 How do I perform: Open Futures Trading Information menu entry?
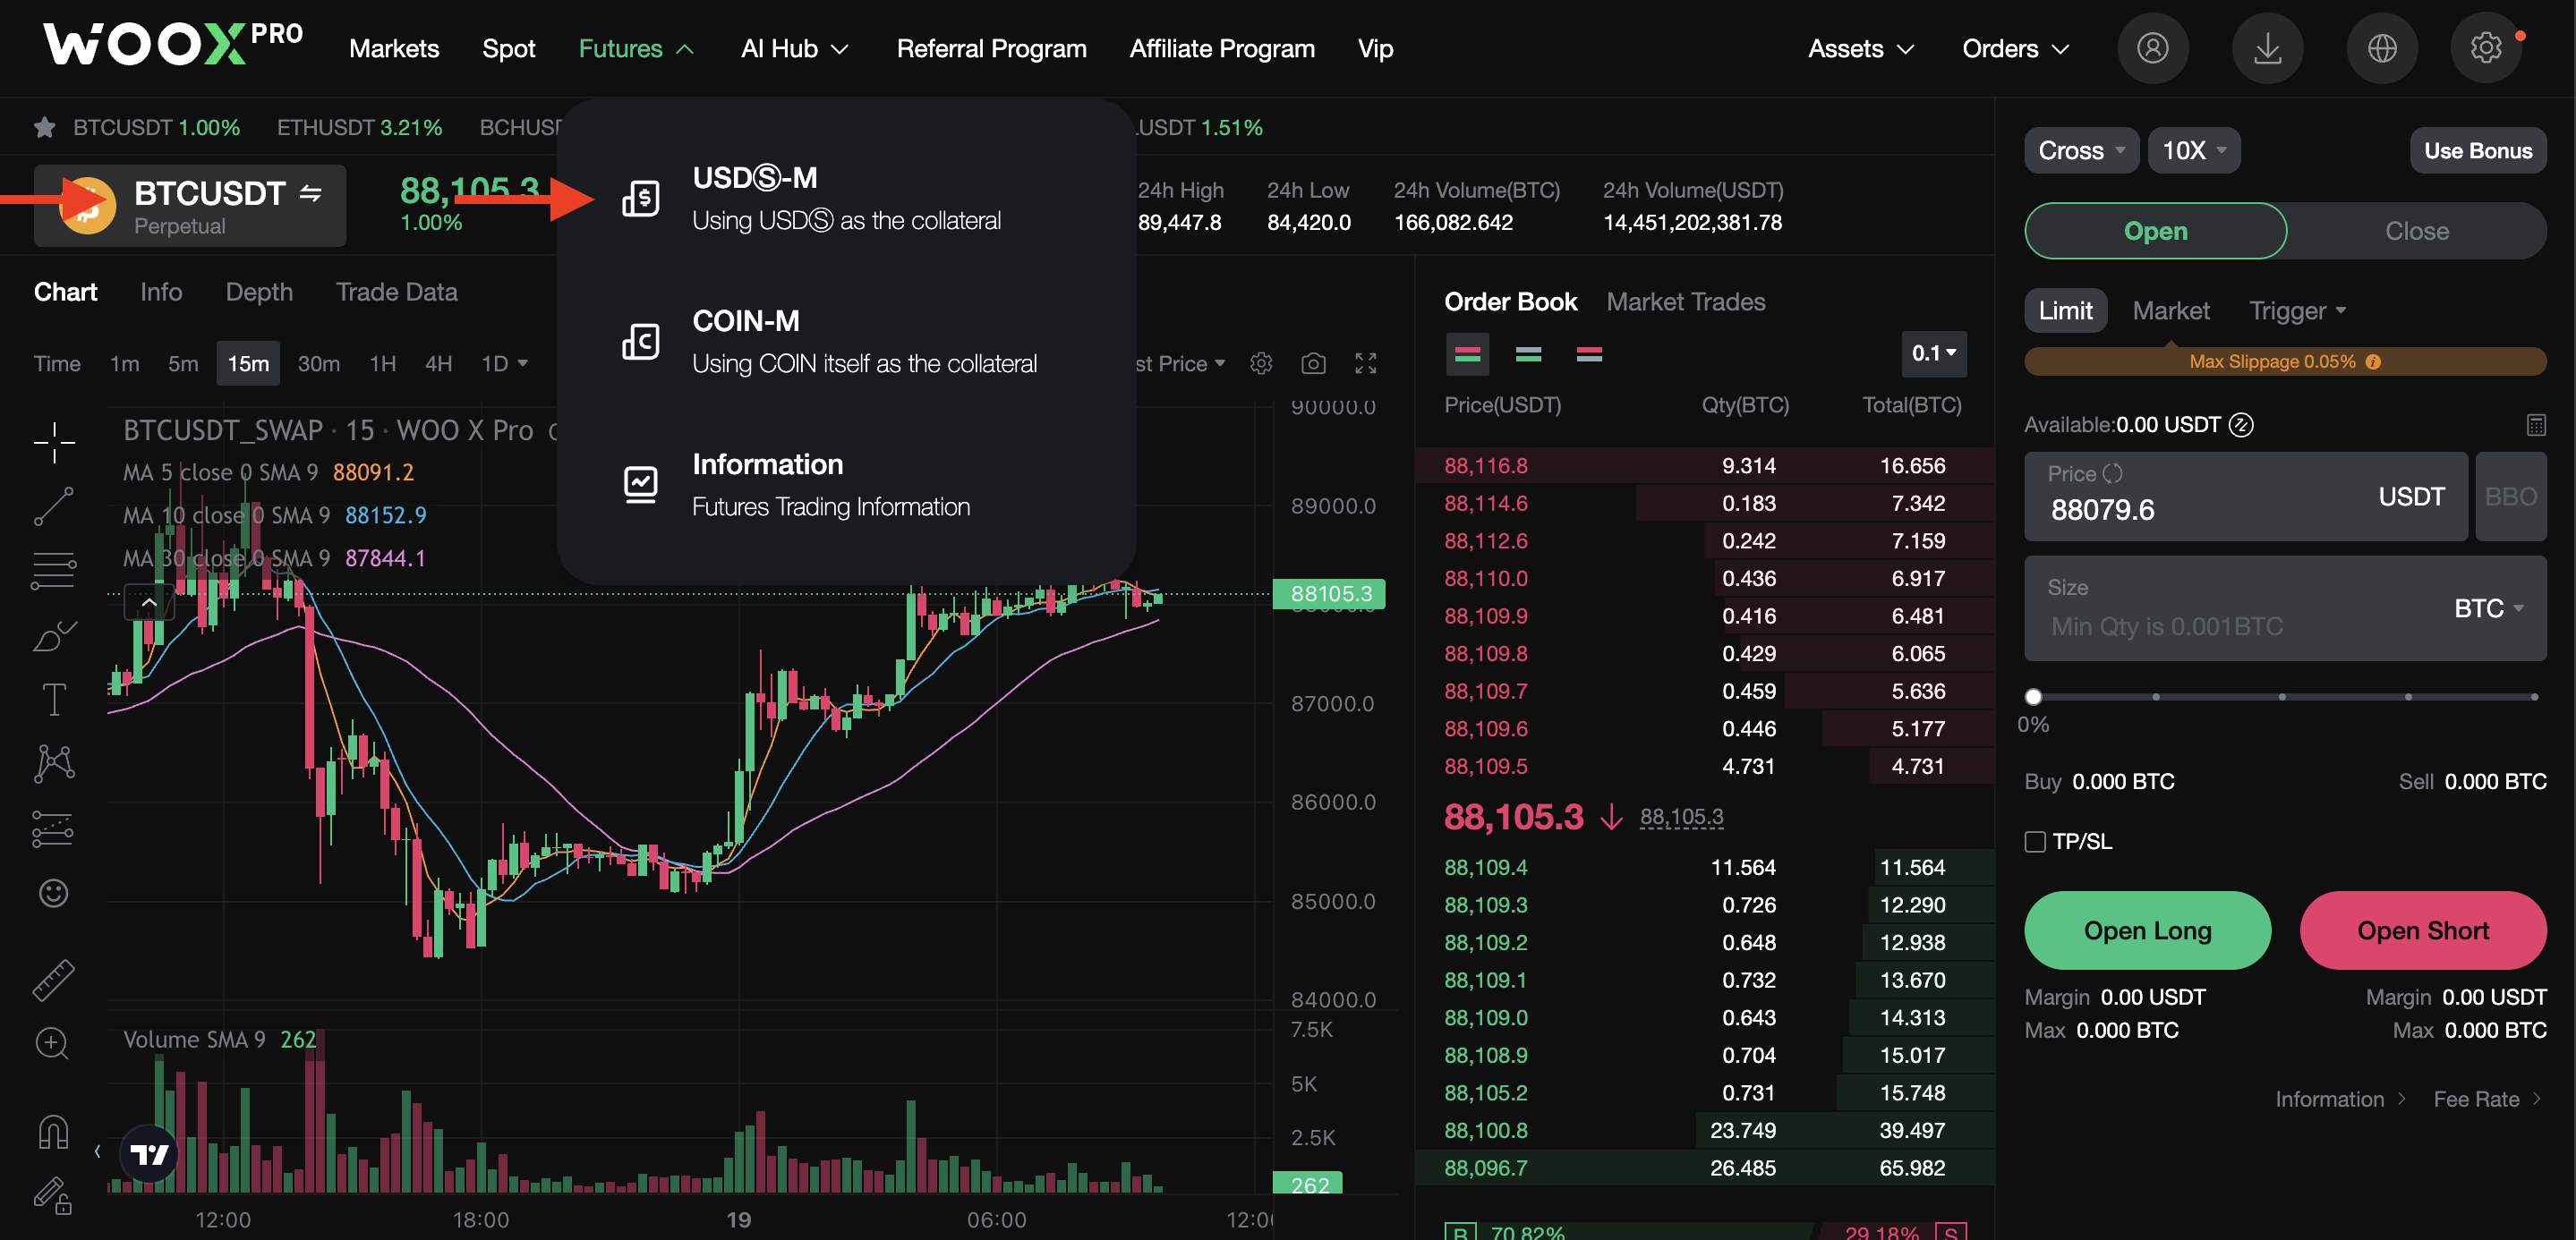[x=845, y=485]
